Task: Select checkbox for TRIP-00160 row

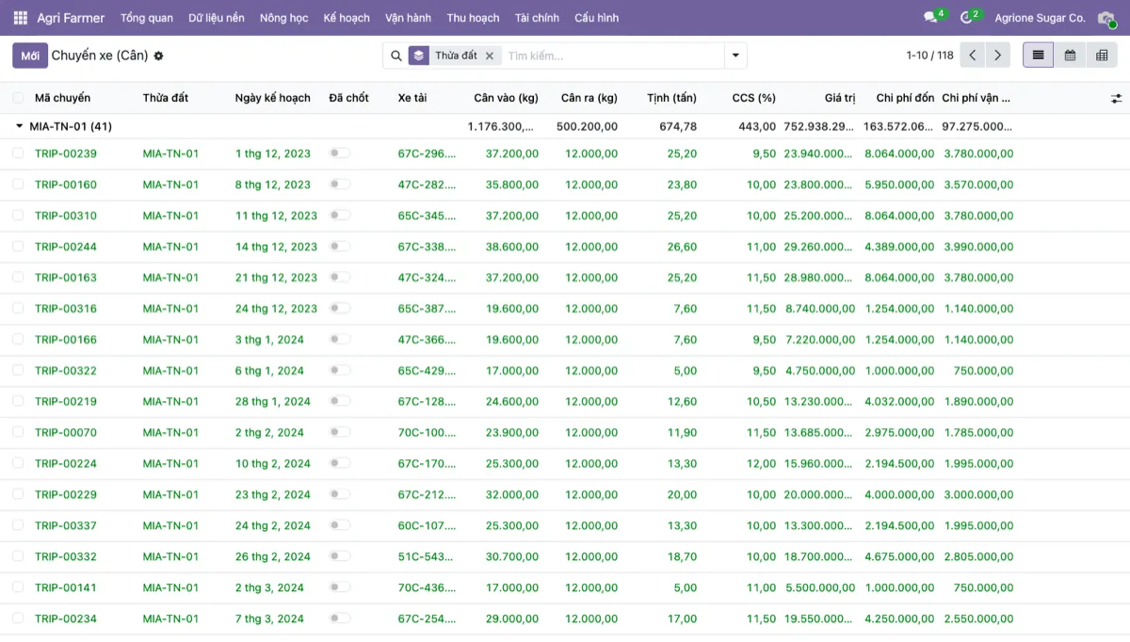Action: coord(18,185)
